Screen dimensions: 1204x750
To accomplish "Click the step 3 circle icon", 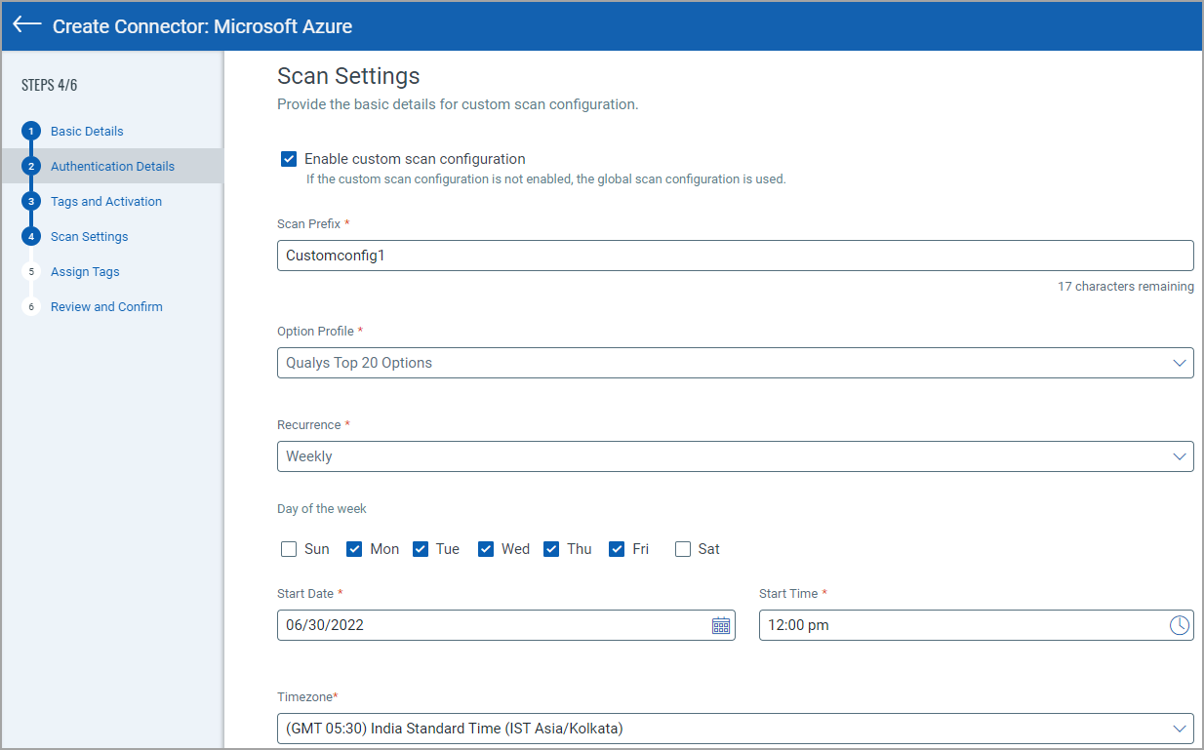I will [x=31, y=202].
